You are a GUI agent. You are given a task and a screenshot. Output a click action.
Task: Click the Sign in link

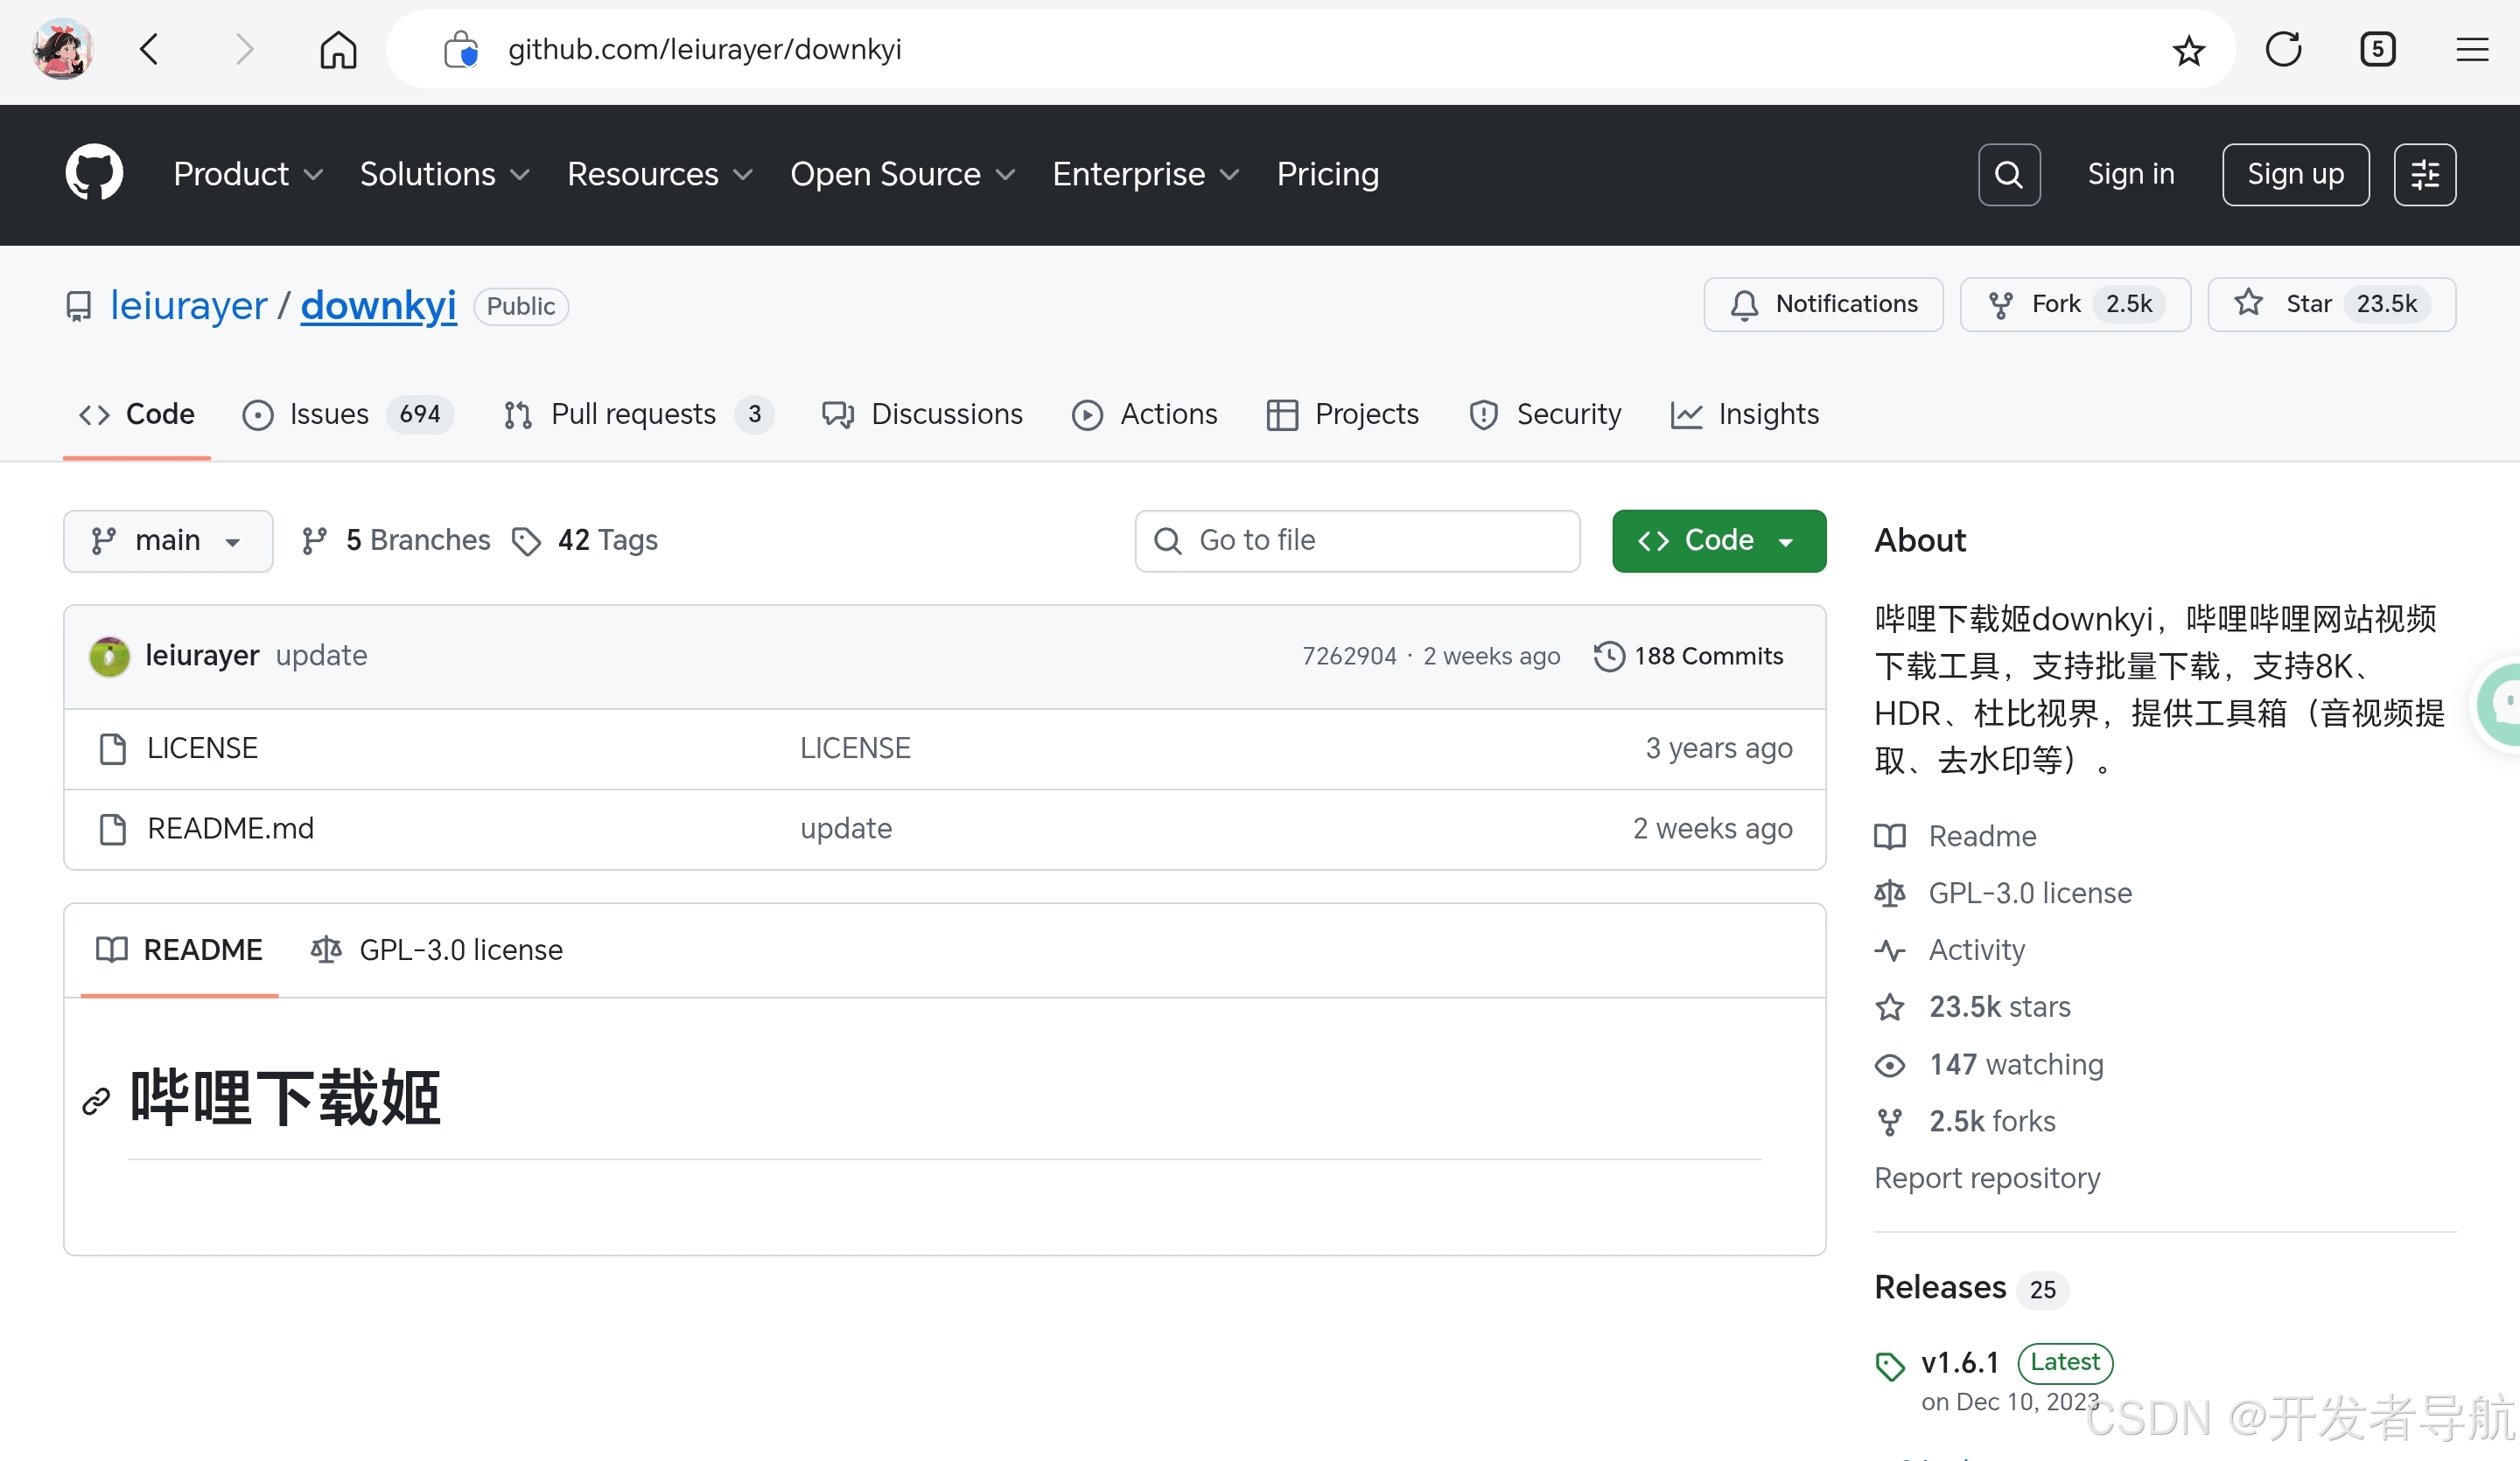[2131, 175]
